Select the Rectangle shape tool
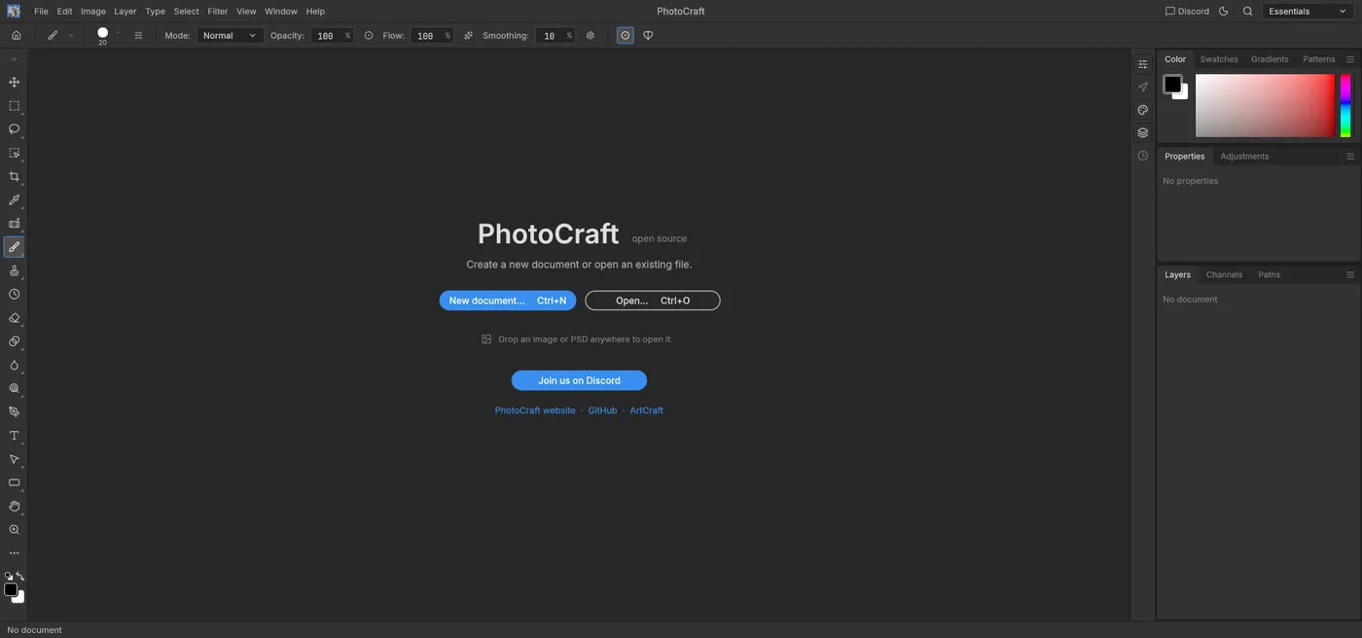Viewport: 1362px width, 638px height. pyautogui.click(x=14, y=483)
